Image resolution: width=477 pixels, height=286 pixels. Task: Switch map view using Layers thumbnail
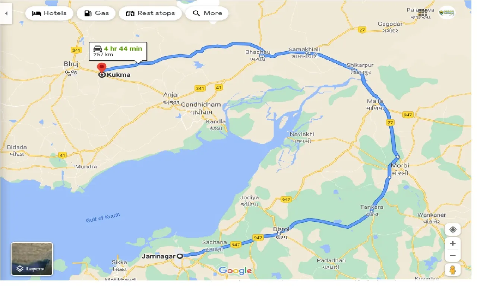click(32, 259)
